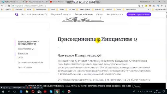Open the соц сети bookmarks folder
167x94 pixels.
coord(70,9)
